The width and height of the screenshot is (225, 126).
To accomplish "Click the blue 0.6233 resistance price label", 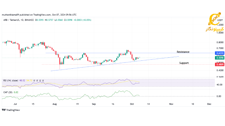I will point(219,53).
